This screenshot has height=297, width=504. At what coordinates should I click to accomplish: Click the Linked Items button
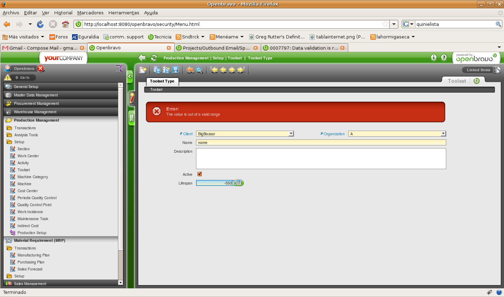tap(478, 70)
